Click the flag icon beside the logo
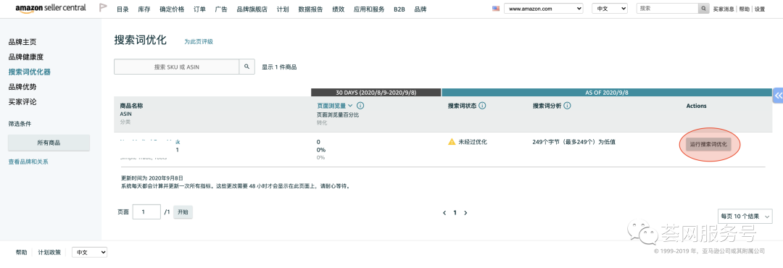Viewport: 783px width, 268px height. [103, 8]
